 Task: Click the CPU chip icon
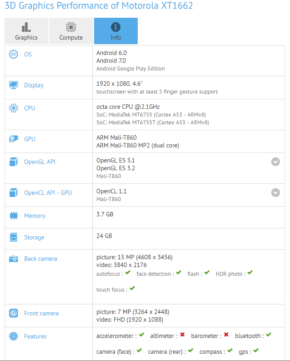click(x=14, y=108)
